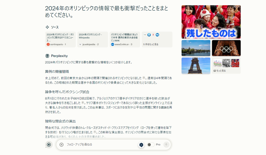The height and width of the screenshot is (155, 266).
Task: Toggle the Pro search switch
Action: pos(150,145)
